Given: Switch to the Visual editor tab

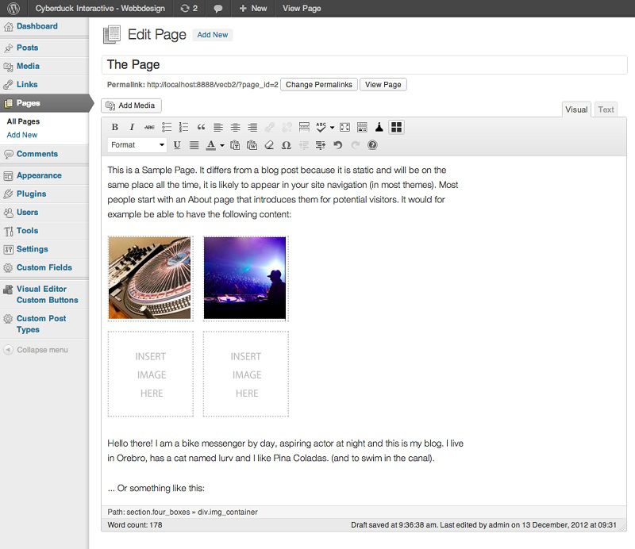Looking at the screenshot, I should point(576,109).
